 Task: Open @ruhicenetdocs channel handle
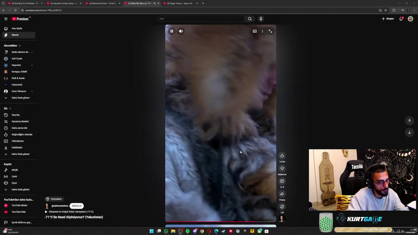click(60, 206)
